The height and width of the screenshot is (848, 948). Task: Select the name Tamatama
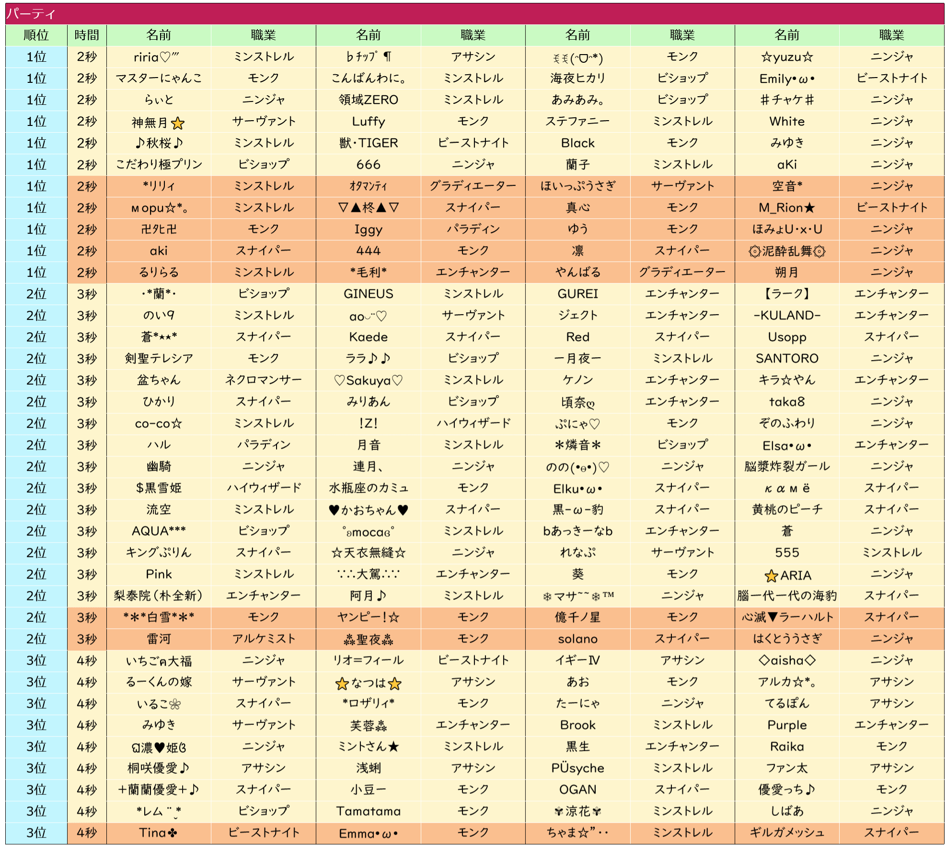[x=368, y=811]
